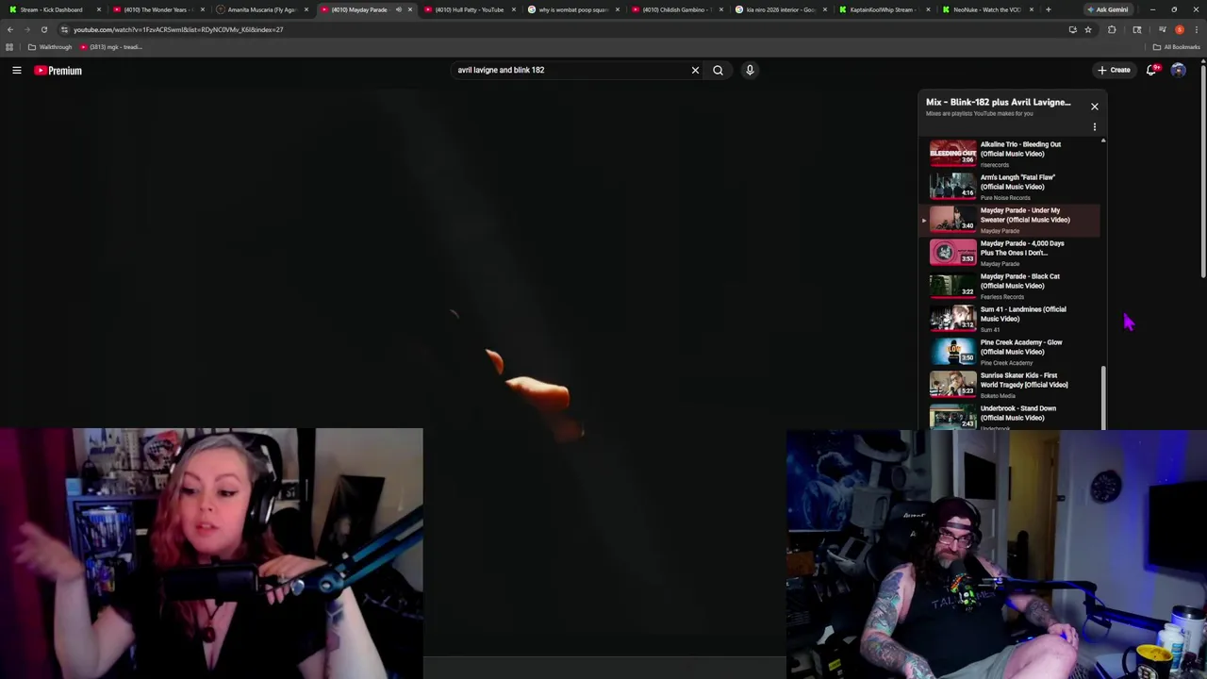The height and width of the screenshot is (679, 1207).
Task: Open Sunrise Skater Kids - First World Tragedy
Action: coord(1009,385)
